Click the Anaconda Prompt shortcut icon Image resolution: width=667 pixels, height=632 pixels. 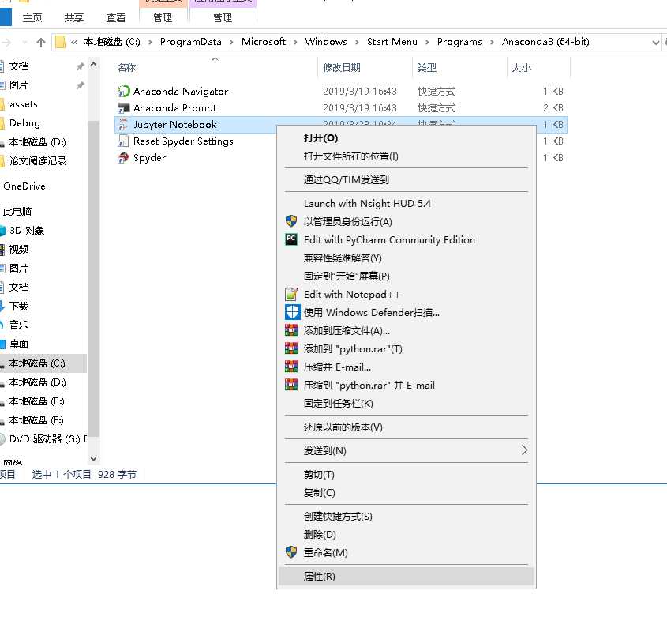pos(123,107)
